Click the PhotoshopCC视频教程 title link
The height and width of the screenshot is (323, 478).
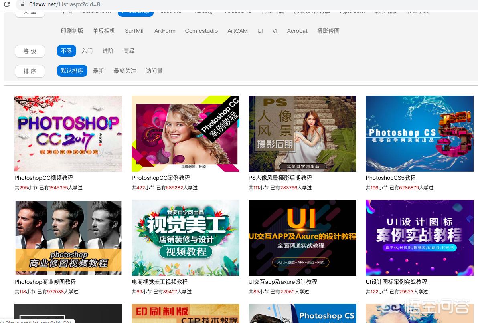tap(44, 178)
